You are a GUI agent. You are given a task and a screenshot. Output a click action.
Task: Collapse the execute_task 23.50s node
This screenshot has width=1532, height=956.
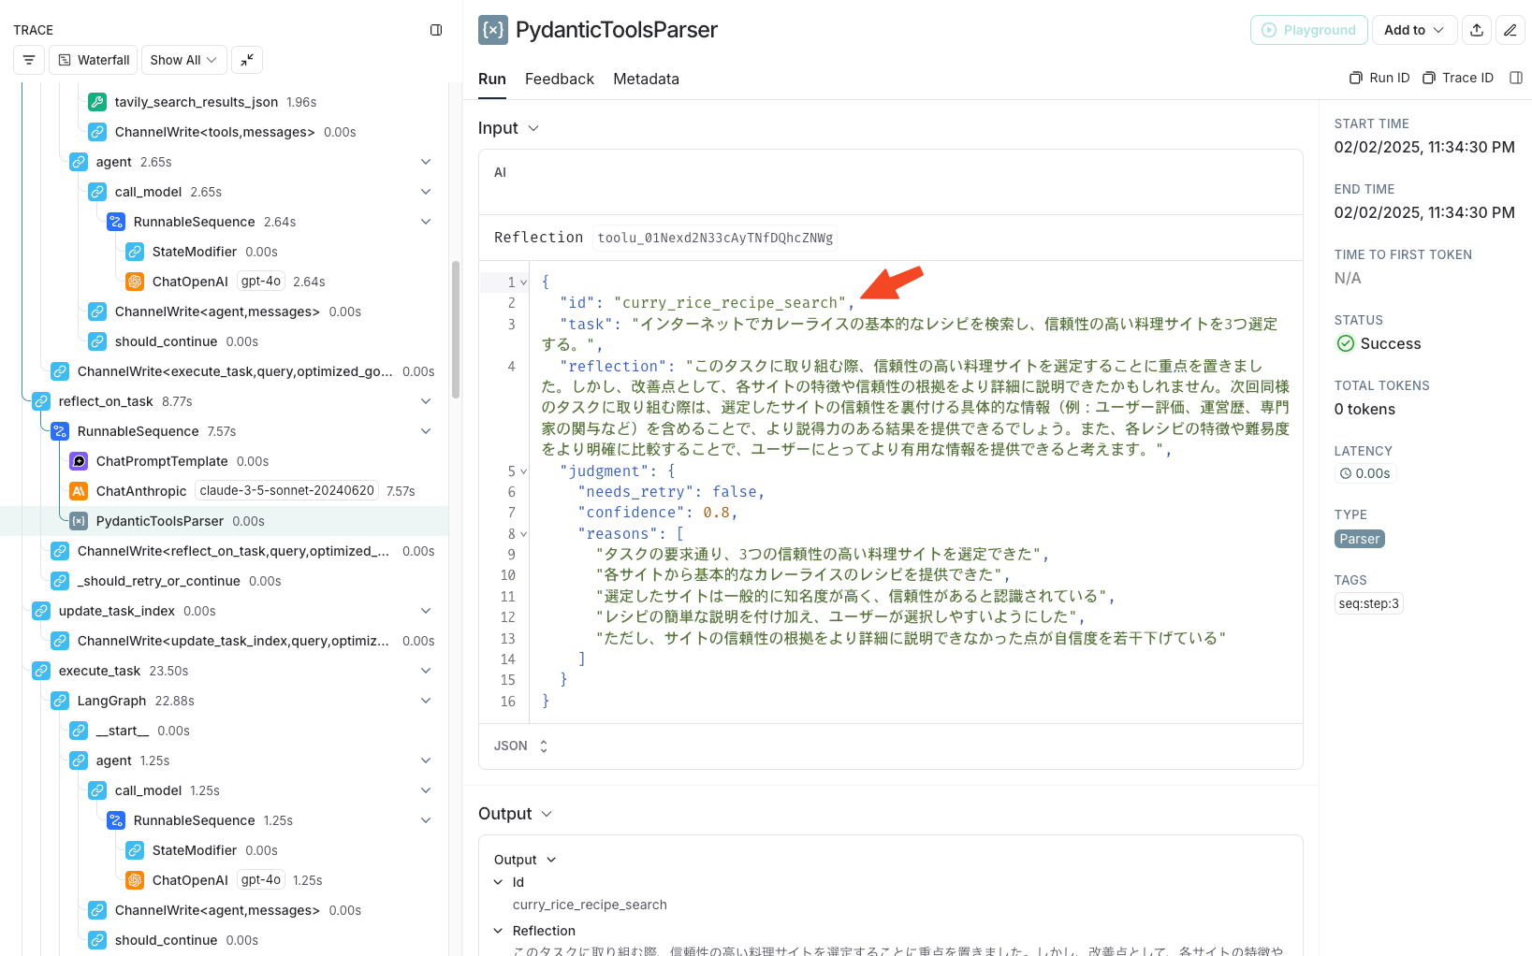tap(426, 671)
